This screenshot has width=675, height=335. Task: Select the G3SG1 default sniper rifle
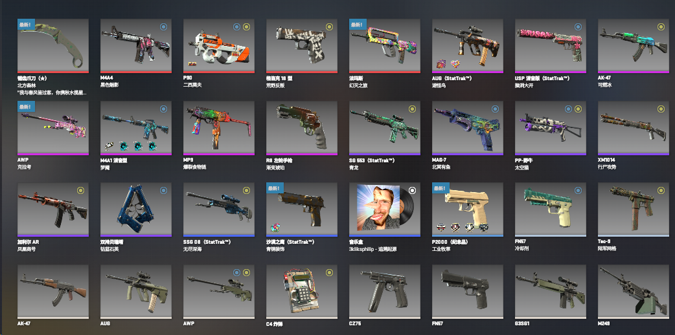pos(551,292)
